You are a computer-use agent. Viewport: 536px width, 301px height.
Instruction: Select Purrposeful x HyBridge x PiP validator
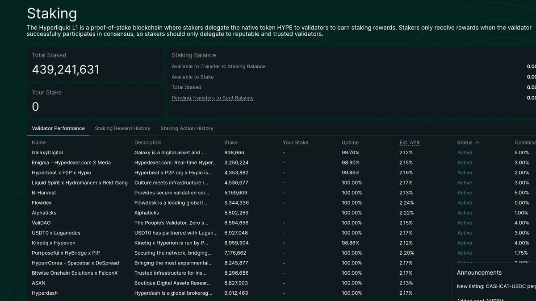pyautogui.click(x=66, y=253)
